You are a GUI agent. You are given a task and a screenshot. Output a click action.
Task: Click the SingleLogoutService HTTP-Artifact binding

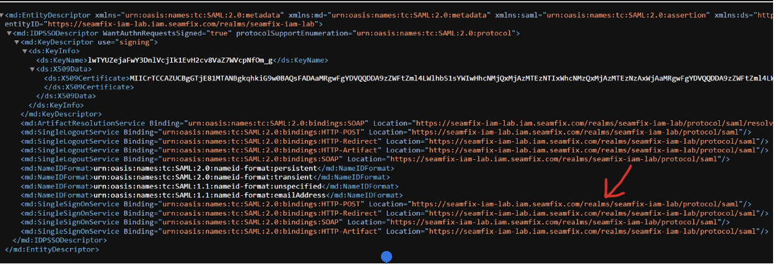click(x=252, y=150)
